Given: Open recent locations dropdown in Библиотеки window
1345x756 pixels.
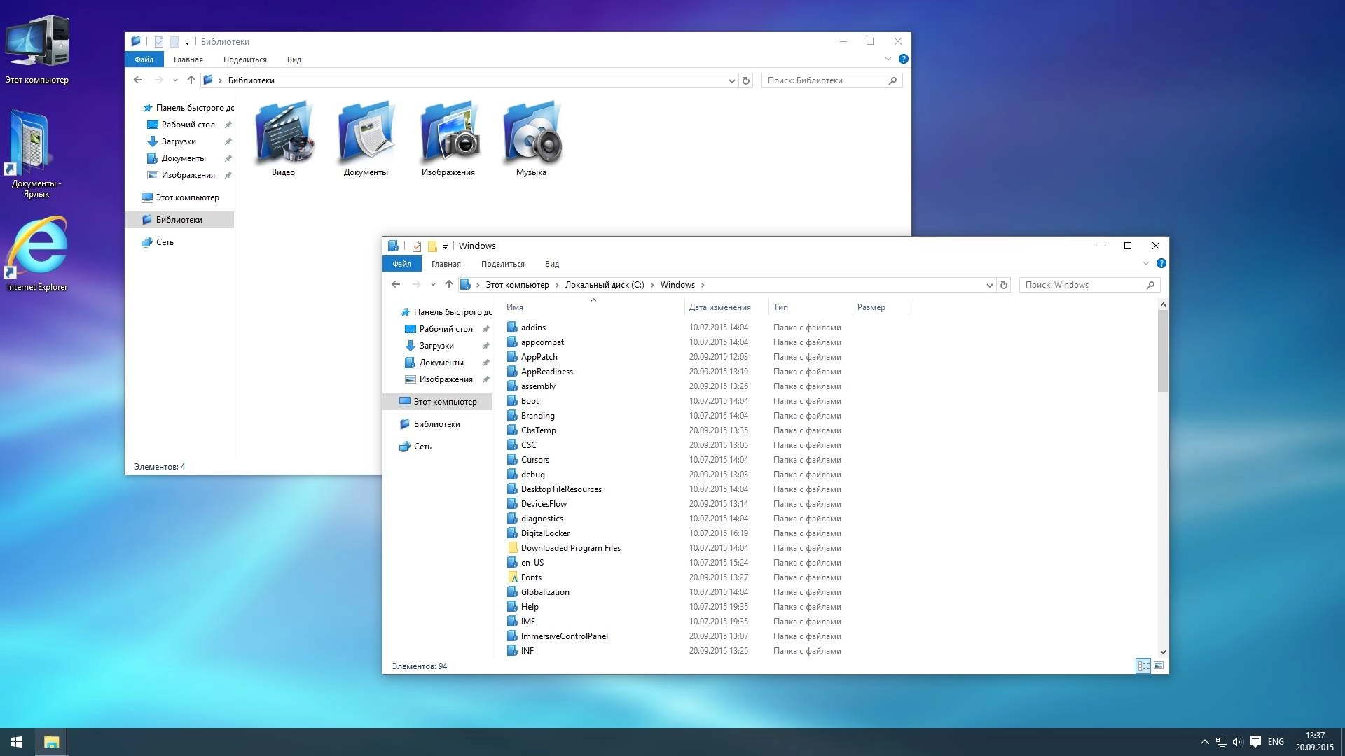Looking at the screenshot, I should click(x=175, y=80).
